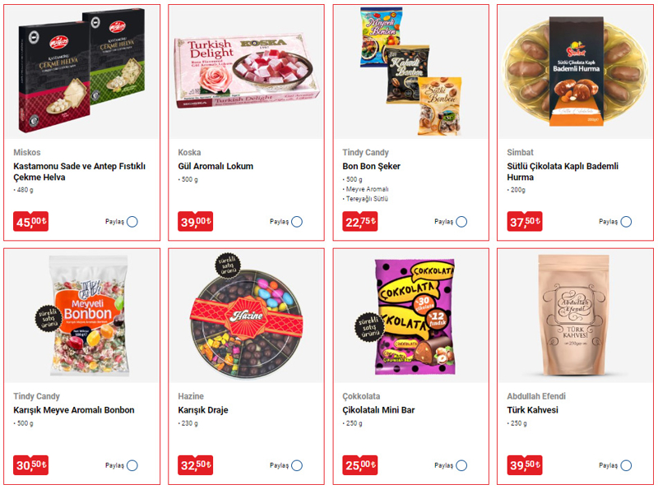Click the 22,75 price badge
This screenshot has width=658, height=489.
359,221
